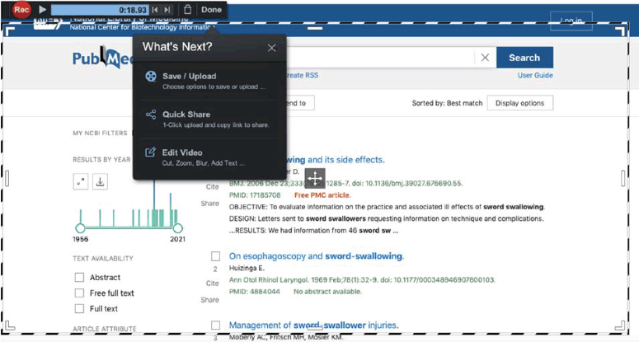This screenshot has height=342, width=639.
Task: Click PMID: 4884044 text
Action: pyautogui.click(x=254, y=292)
